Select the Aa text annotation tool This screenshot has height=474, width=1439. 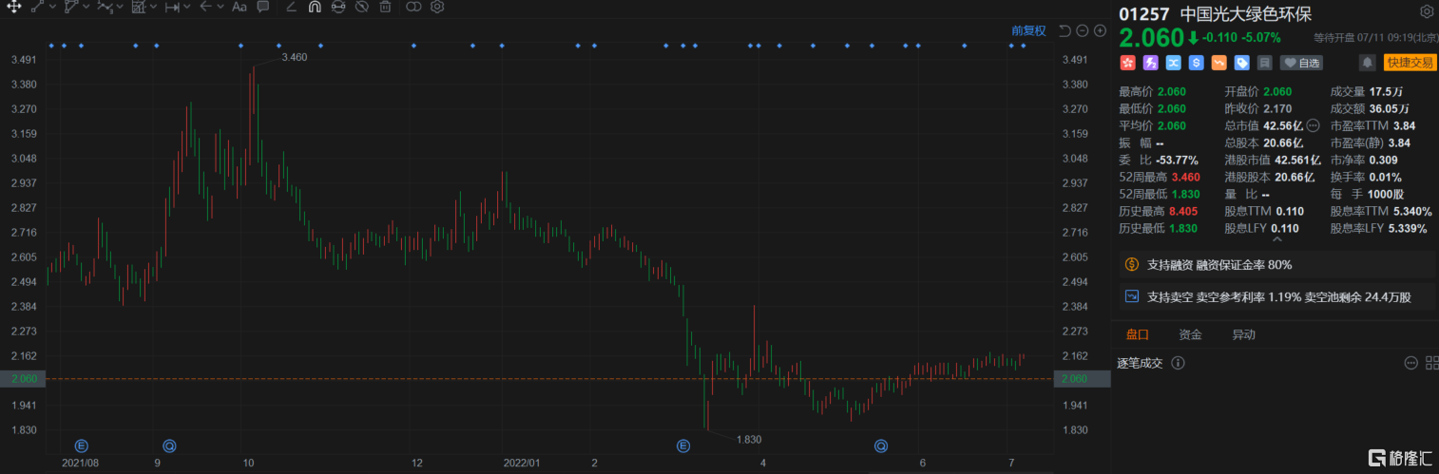tap(240, 7)
